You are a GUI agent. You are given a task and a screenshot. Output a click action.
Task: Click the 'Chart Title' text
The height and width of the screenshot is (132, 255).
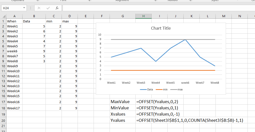click(161, 28)
